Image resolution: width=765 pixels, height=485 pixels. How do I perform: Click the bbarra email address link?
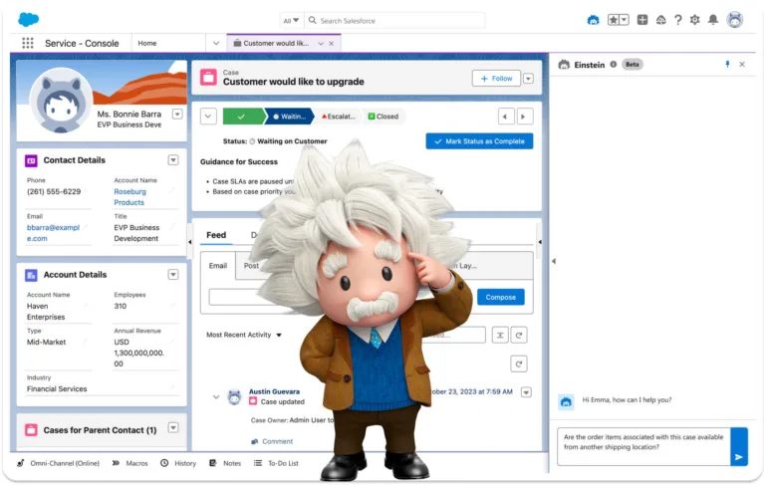click(53, 233)
